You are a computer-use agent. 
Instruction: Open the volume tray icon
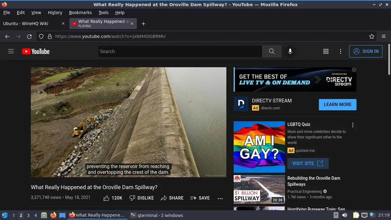tap(345, 215)
